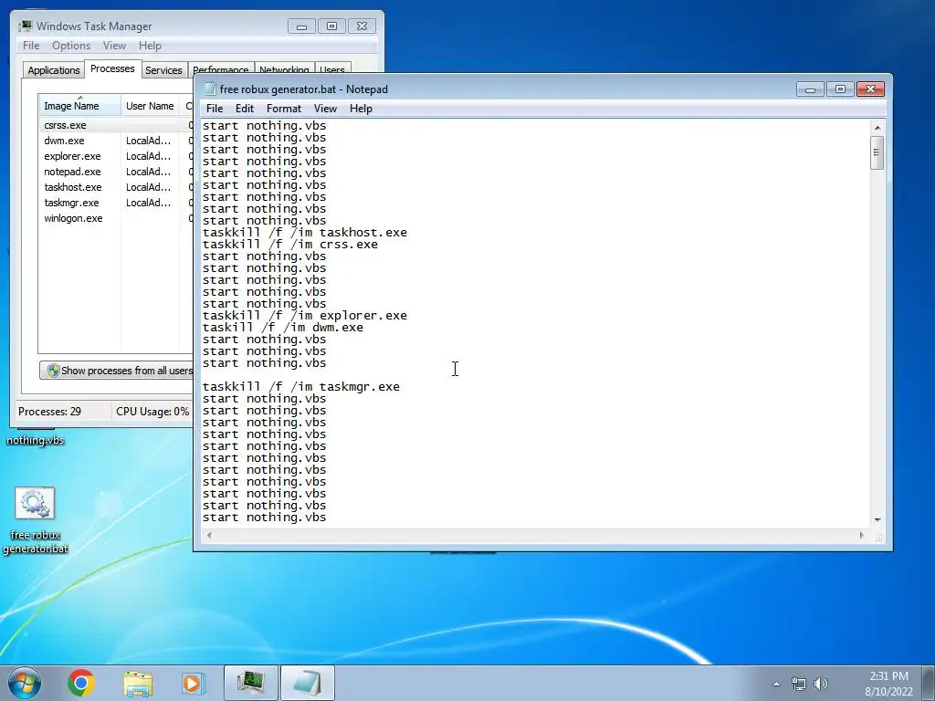This screenshot has height=701, width=935.
Task: Select taskmgr.exe process row
Action: pos(116,203)
